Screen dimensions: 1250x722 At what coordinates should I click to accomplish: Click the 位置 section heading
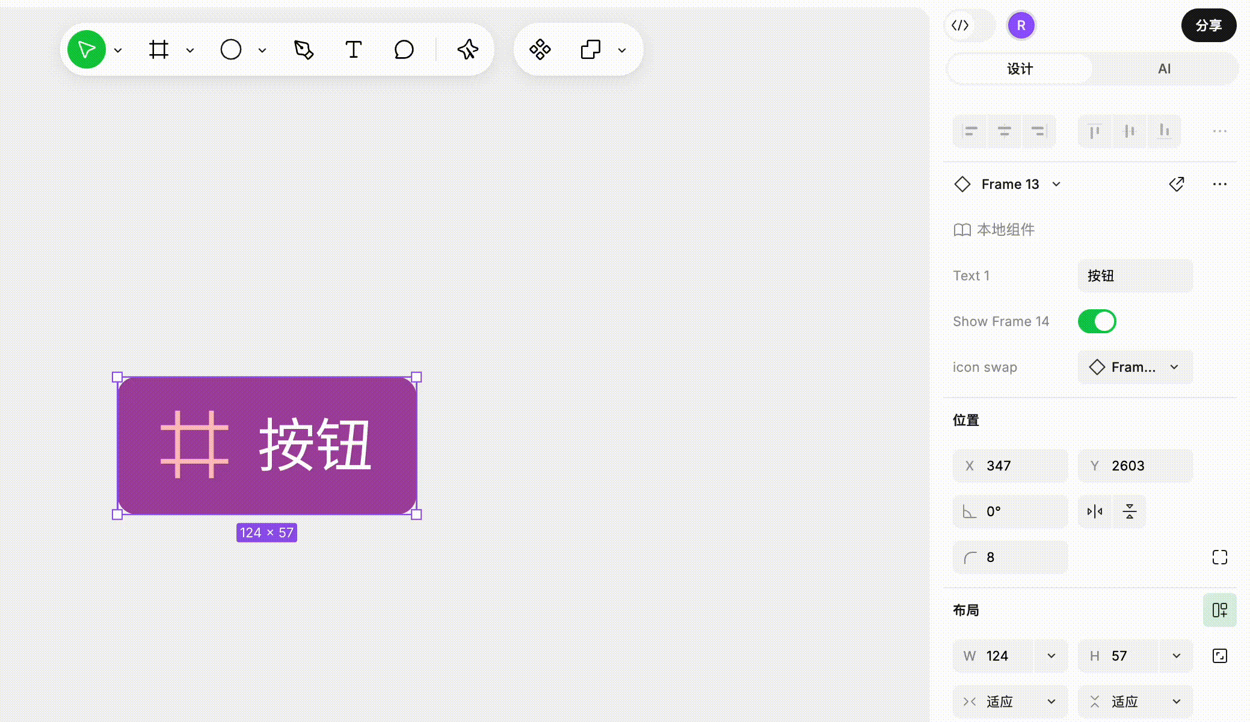pos(966,420)
